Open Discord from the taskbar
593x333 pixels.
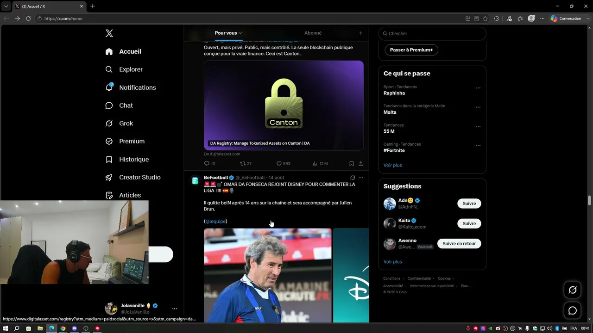(x=75, y=328)
